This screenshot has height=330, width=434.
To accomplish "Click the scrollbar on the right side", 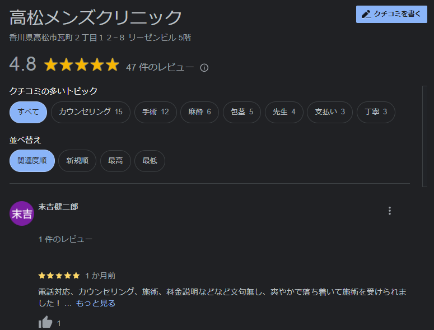I will click(x=425, y=137).
